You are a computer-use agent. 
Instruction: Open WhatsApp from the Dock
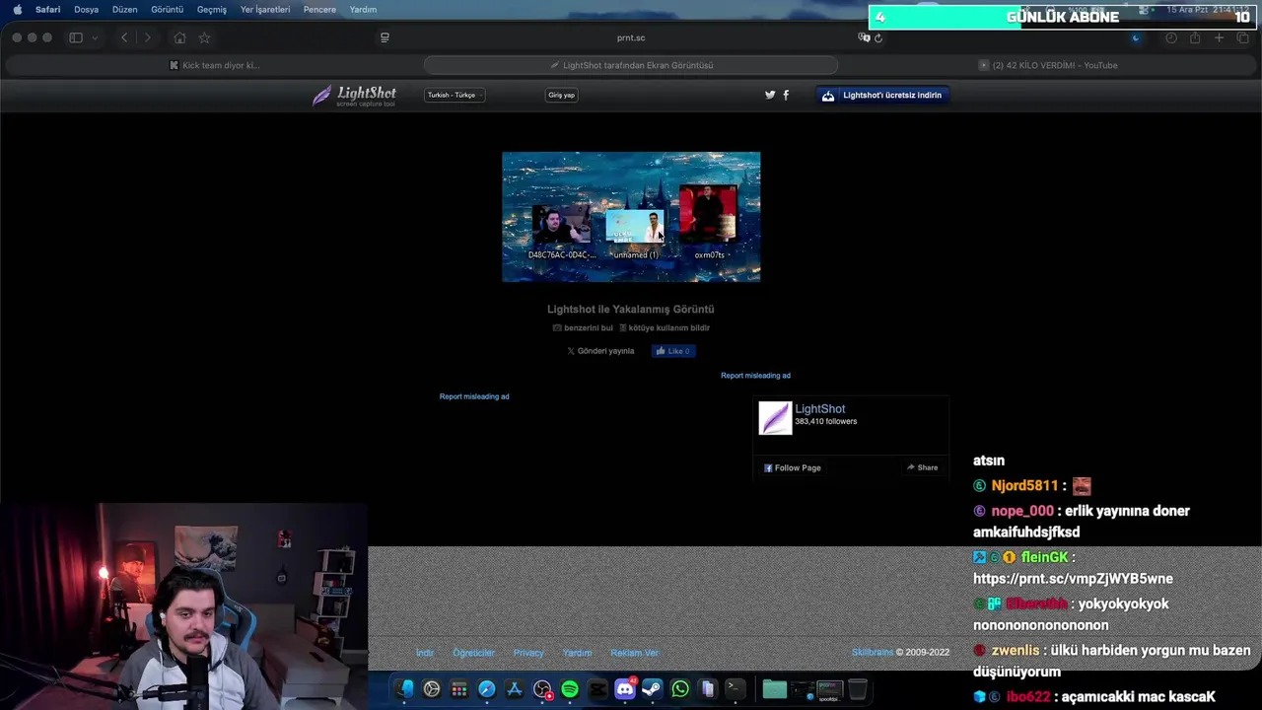tap(680, 689)
